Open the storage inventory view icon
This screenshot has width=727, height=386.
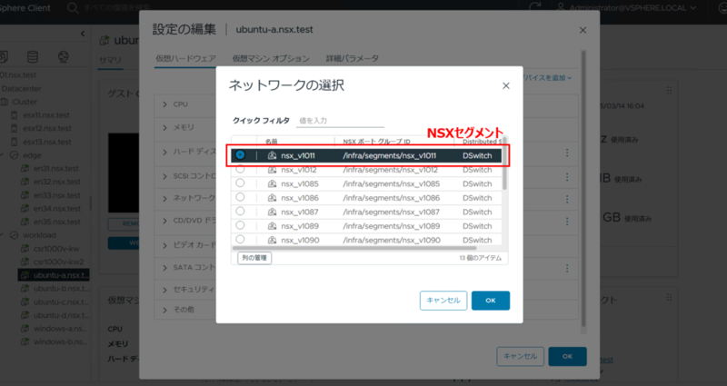pos(33,56)
